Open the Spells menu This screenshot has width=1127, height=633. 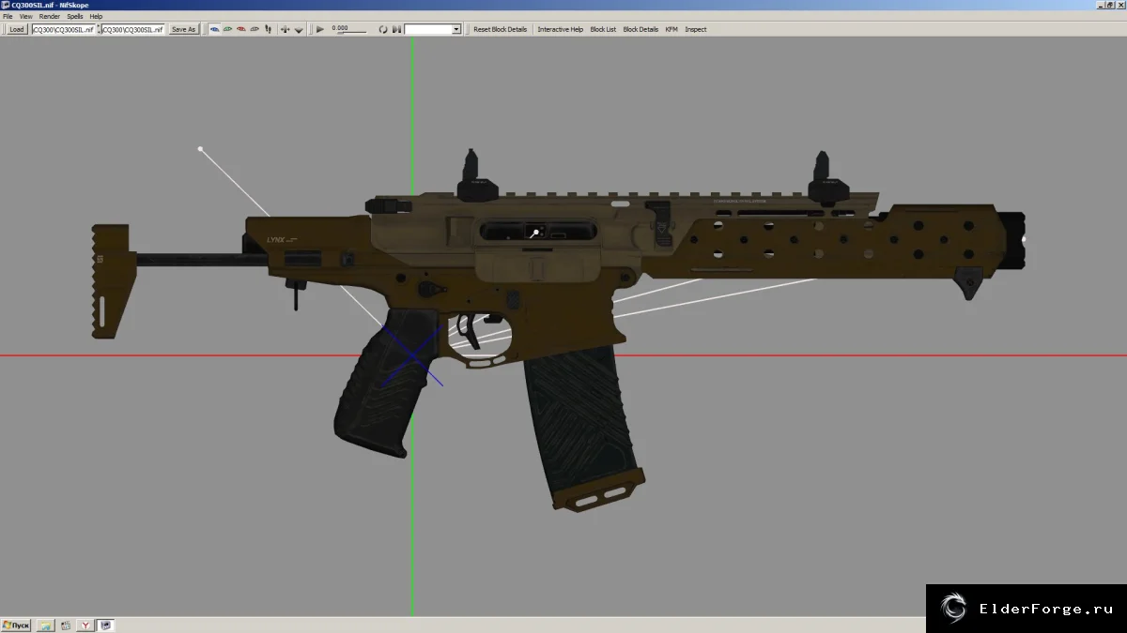click(74, 17)
